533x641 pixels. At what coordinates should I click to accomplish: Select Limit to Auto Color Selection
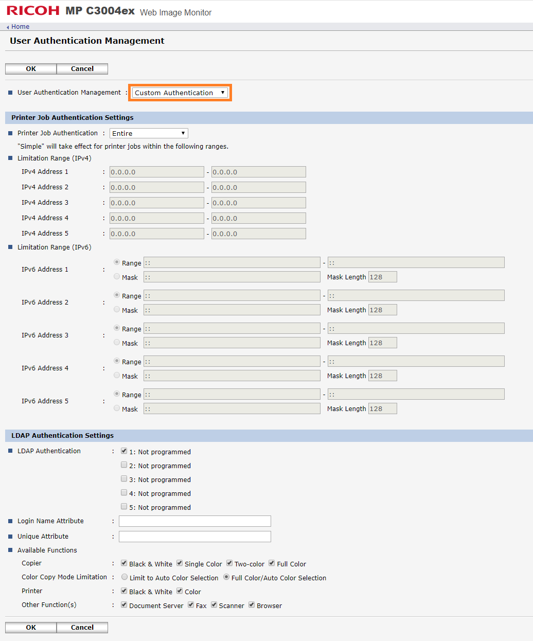125,577
